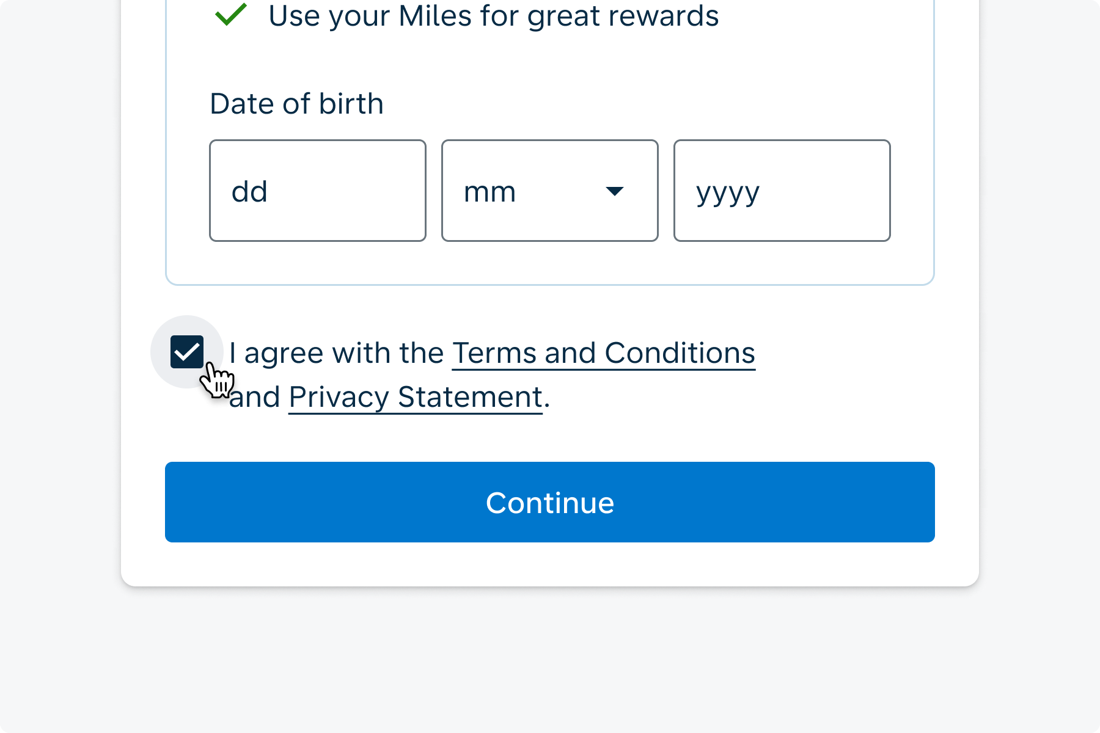The image size is (1100, 733).
Task: Click empty space beneath the date of birth fields
Action: pos(550,263)
